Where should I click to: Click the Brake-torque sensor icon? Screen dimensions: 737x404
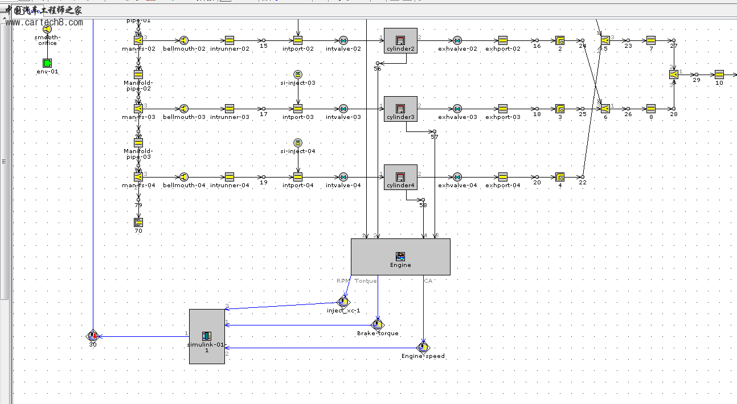[x=378, y=324]
